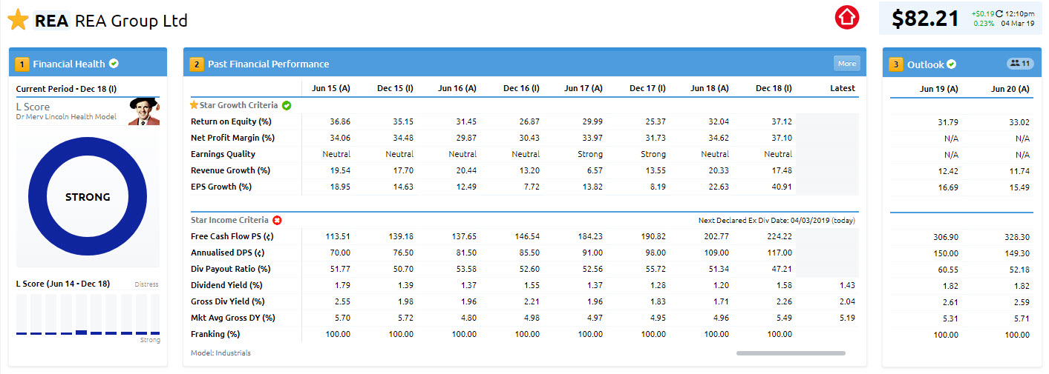
Task: Click the red cross icon next to Star Income Criteria
Action: [277, 220]
